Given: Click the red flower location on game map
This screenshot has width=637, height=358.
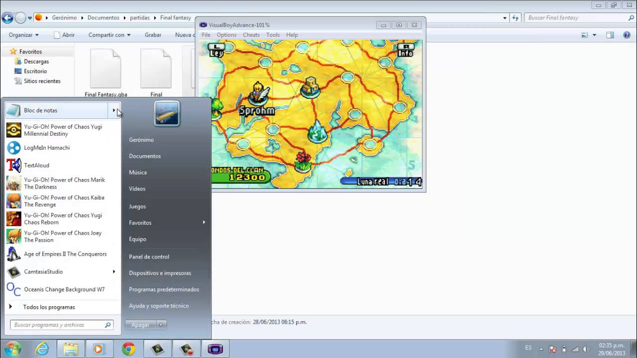Looking at the screenshot, I should coord(303,162).
